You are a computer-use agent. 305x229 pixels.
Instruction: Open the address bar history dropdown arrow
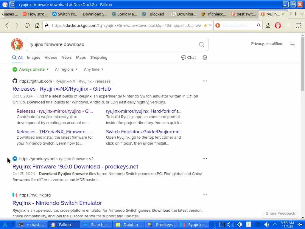click(210, 26)
